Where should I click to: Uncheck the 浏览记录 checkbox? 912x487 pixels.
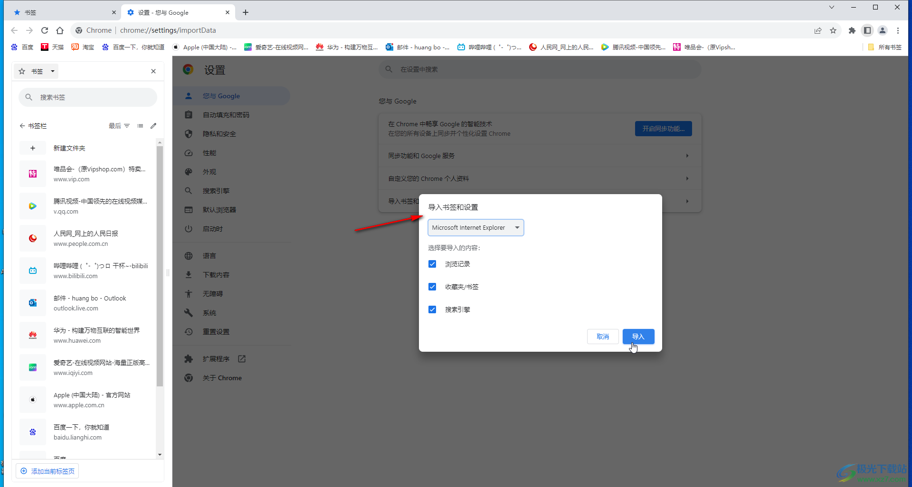tap(432, 264)
